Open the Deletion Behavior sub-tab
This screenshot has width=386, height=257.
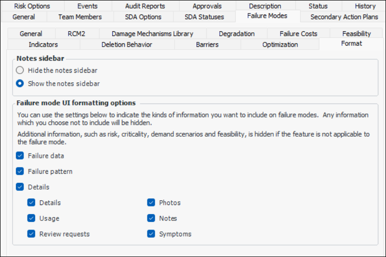(x=127, y=44)
